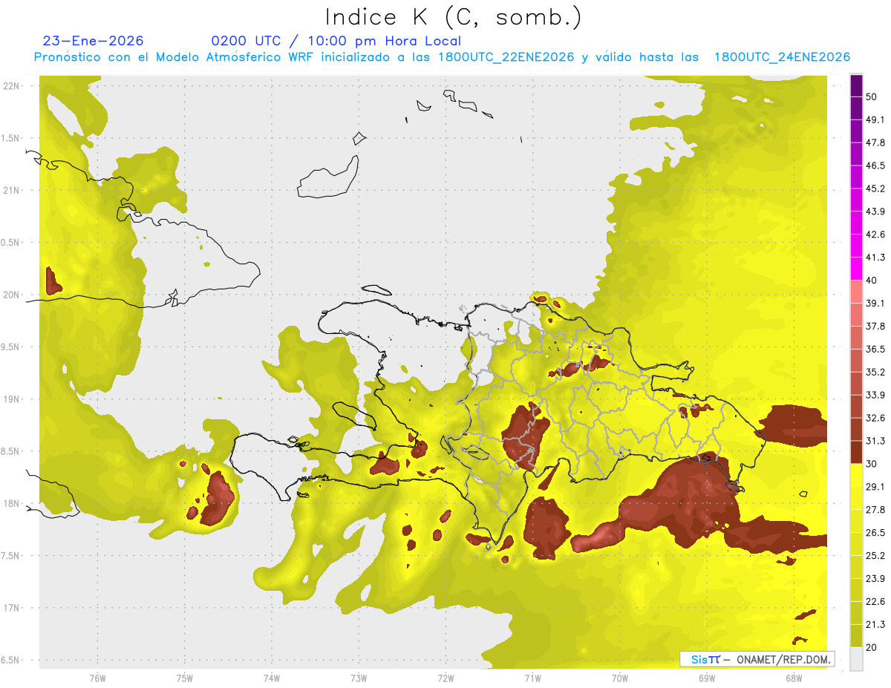Pick the dark purple swatch atop the colorbar
Viewport: 891px width, 688px height.
[857, 85]
